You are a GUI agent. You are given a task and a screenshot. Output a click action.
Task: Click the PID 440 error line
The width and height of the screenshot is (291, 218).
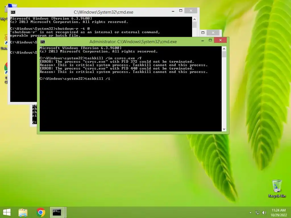click(x=117, y=68)
